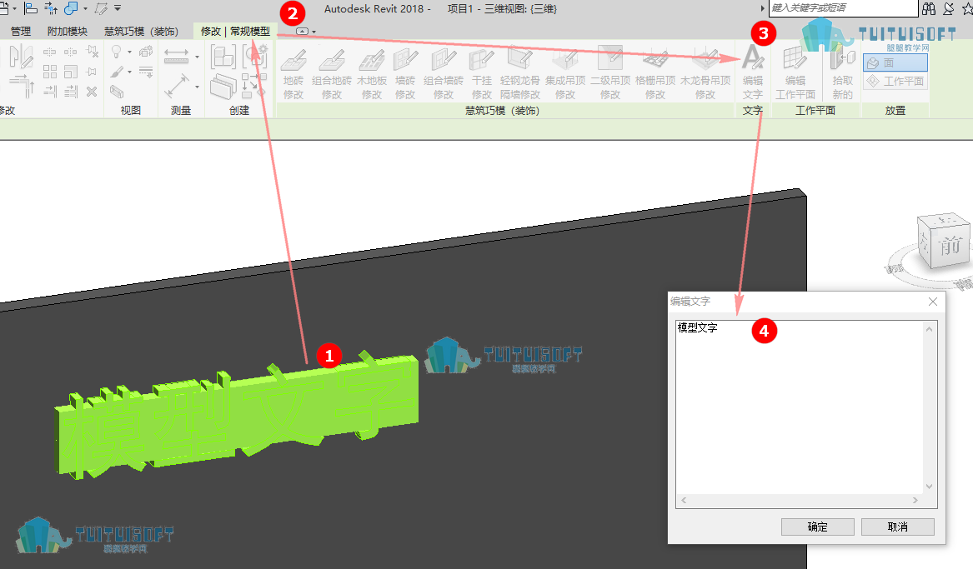This screenshot has width=973, height=569.
Task: Click the 集成吊顶修改 ribbon tool
Action: coord(565,72)
